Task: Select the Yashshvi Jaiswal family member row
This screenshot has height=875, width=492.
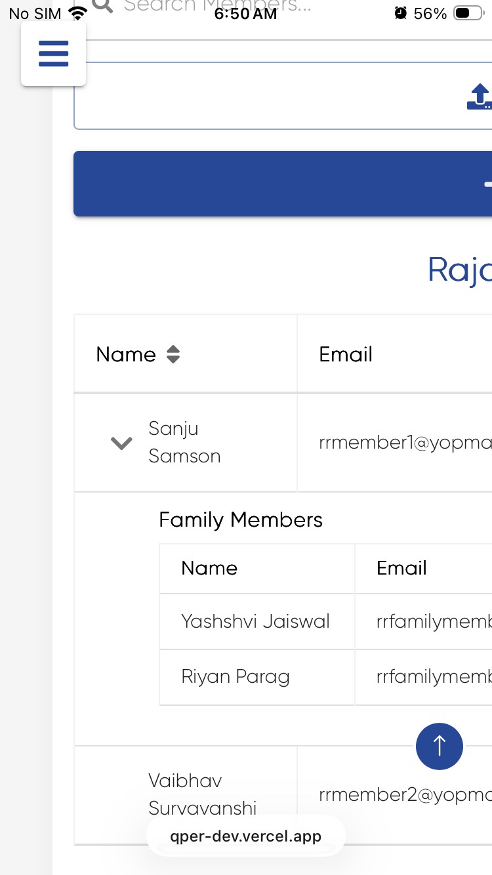Action: pyautogui.click(x=255, y=621)
